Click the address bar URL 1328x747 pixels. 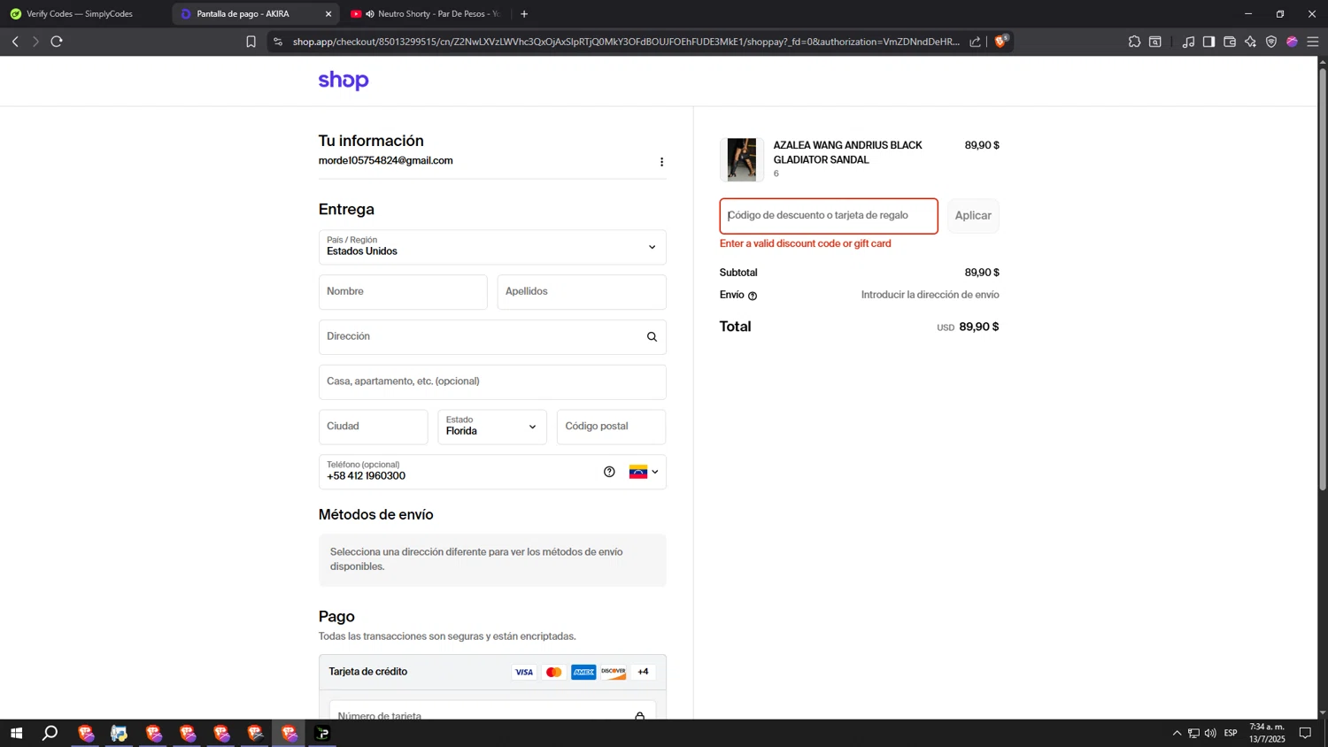coord(626,42)
